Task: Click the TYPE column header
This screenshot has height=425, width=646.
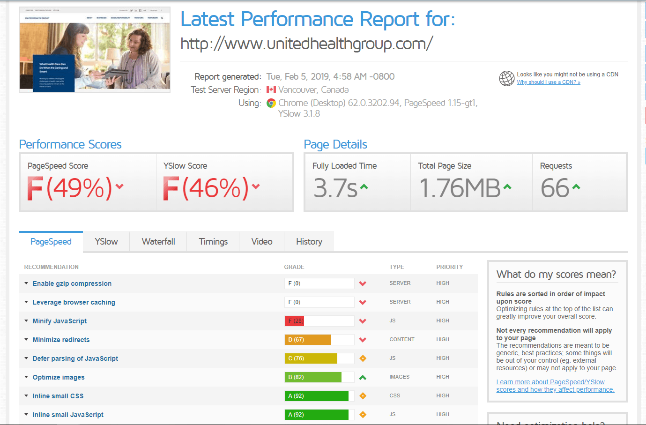Action: 397,267
